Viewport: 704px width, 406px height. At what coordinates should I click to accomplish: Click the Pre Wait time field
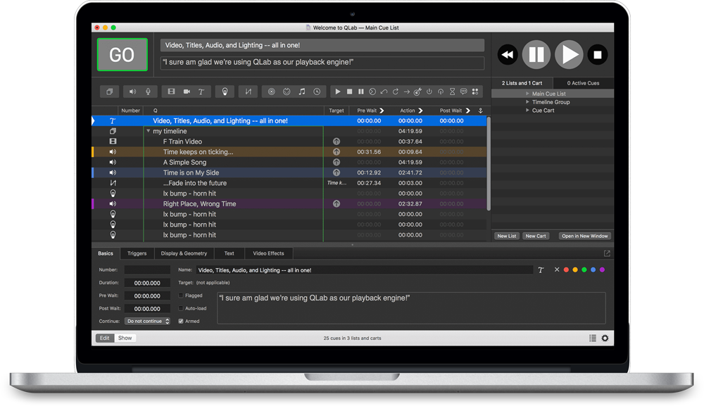tap(147, 296)
